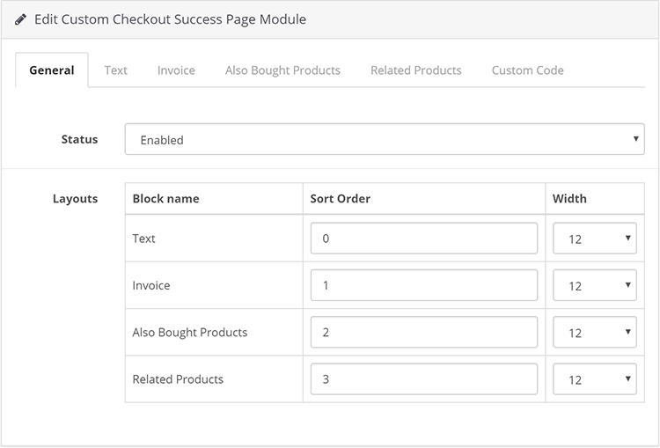Go to Also Bought Products tab
Image resolution: width=660 pixels, height=448 pixels.
(282, 70)
